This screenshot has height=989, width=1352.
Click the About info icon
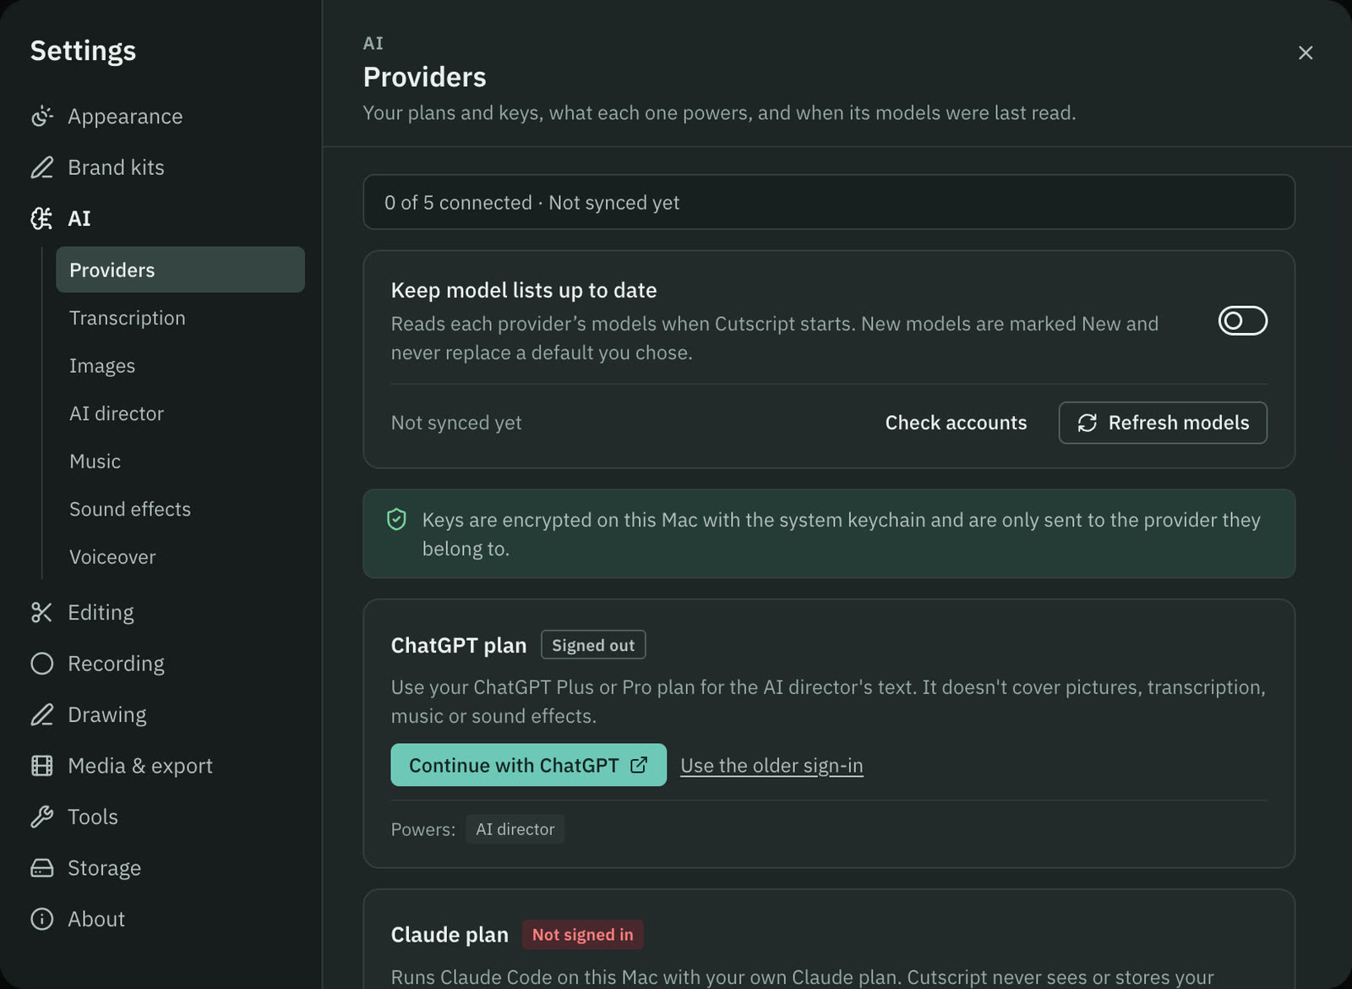41,920
